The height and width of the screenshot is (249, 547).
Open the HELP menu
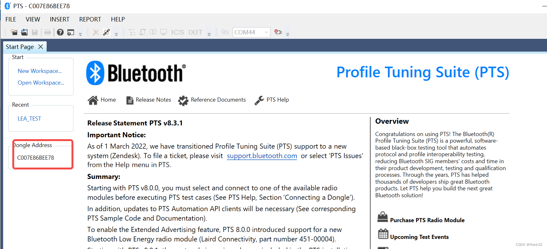tap(118, 19)
